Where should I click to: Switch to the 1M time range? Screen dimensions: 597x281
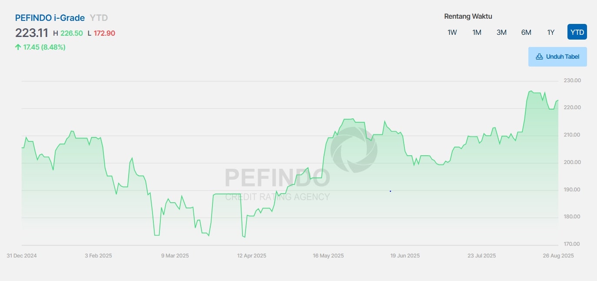coord(477,32)
